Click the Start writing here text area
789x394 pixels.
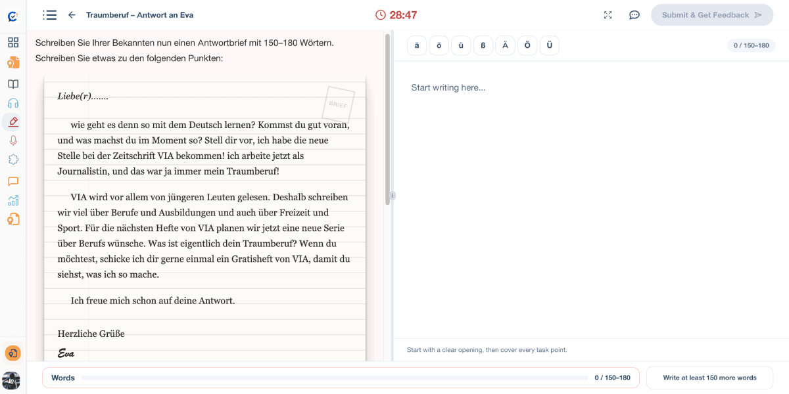pos(591,199)
